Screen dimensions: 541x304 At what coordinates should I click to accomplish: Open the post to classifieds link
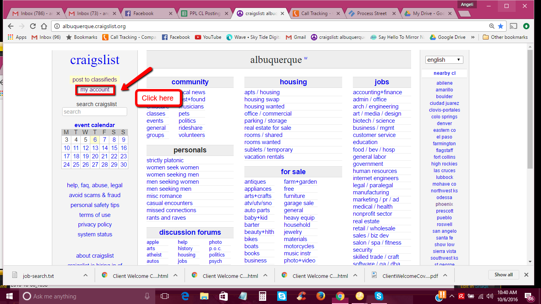coord(95,80)
